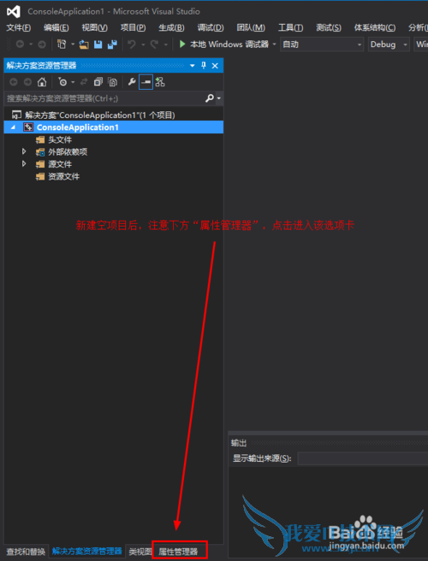Open the 工具(T) menu
The width and height of the screenshot is (428, 561).
tap(290, 28)
